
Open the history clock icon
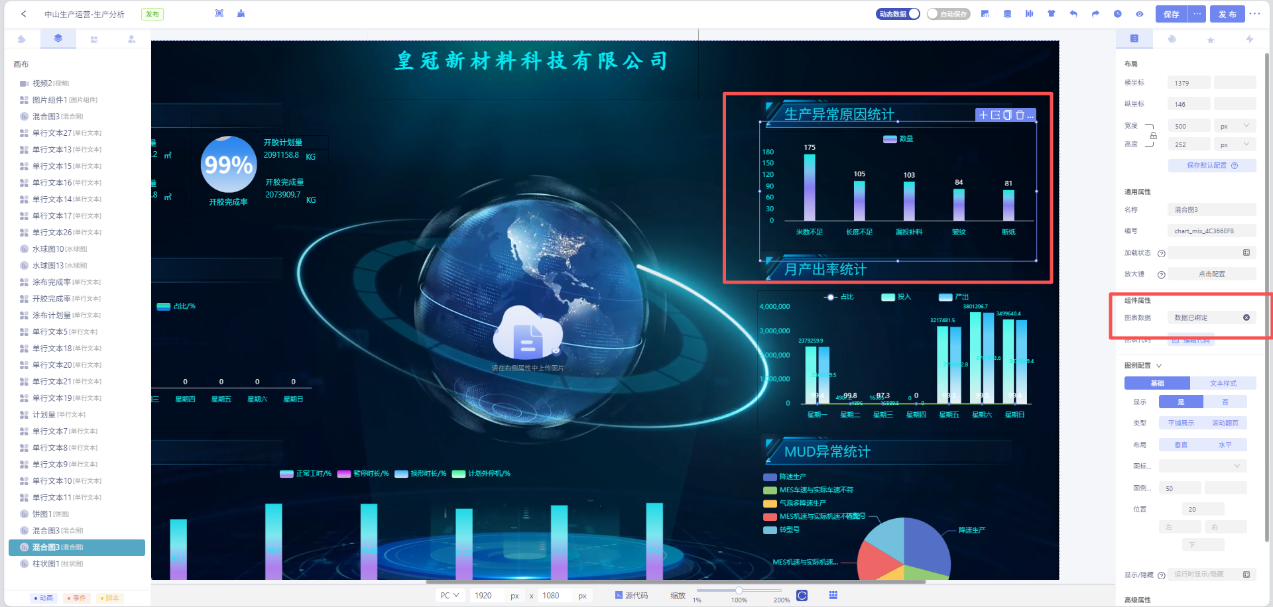coord(1117,14)
